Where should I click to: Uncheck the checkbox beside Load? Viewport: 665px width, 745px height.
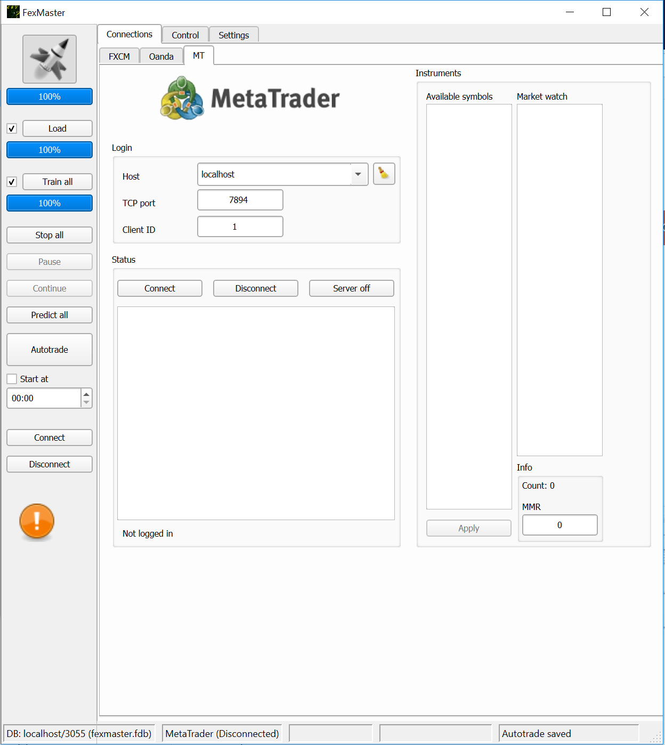pyautogui.click(x=12, y=128)
